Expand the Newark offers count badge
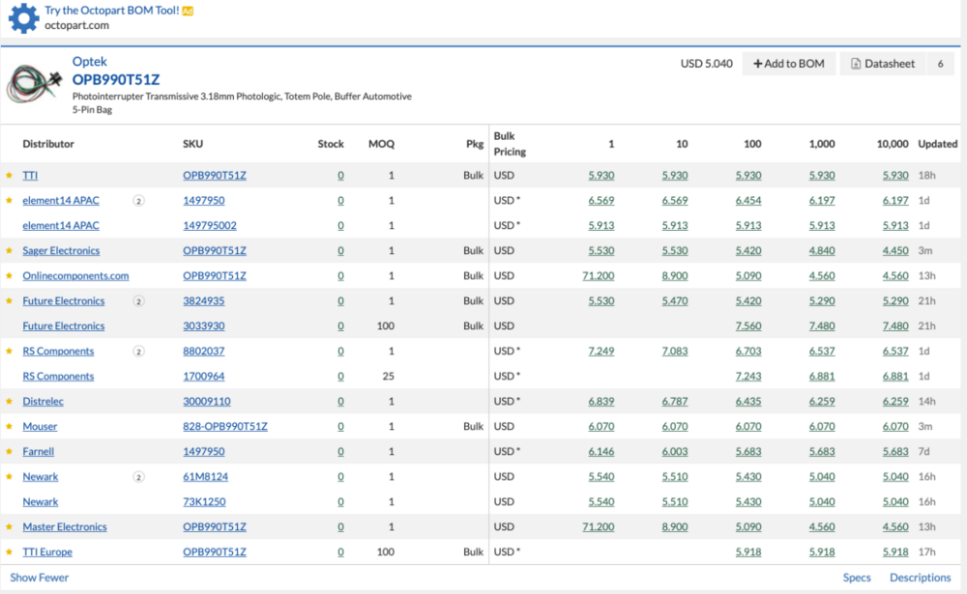Viewport: 967px width, 594px height. tap(138, 477)
